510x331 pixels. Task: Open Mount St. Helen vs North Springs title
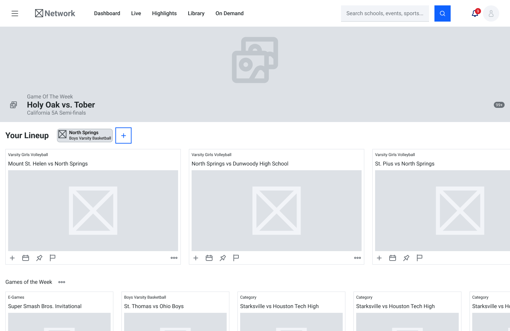48,164
